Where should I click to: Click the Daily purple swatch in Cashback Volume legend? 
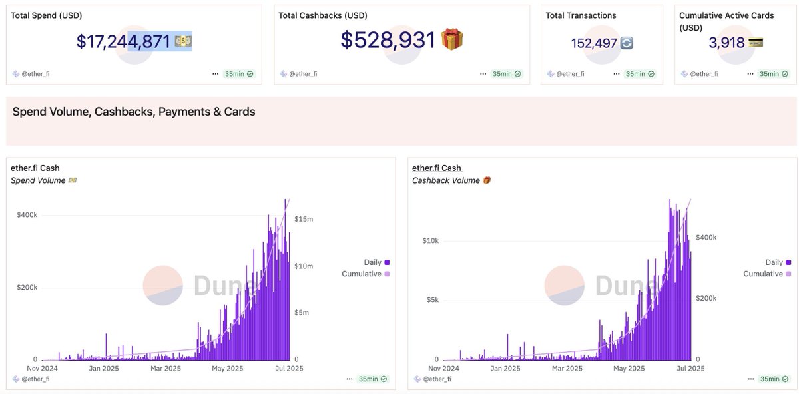788,262
